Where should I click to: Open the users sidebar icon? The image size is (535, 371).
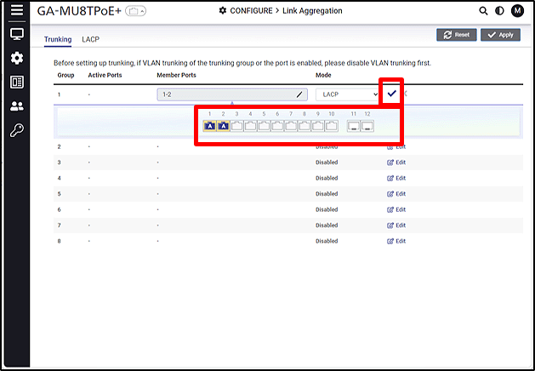click(x=17, y=106)
